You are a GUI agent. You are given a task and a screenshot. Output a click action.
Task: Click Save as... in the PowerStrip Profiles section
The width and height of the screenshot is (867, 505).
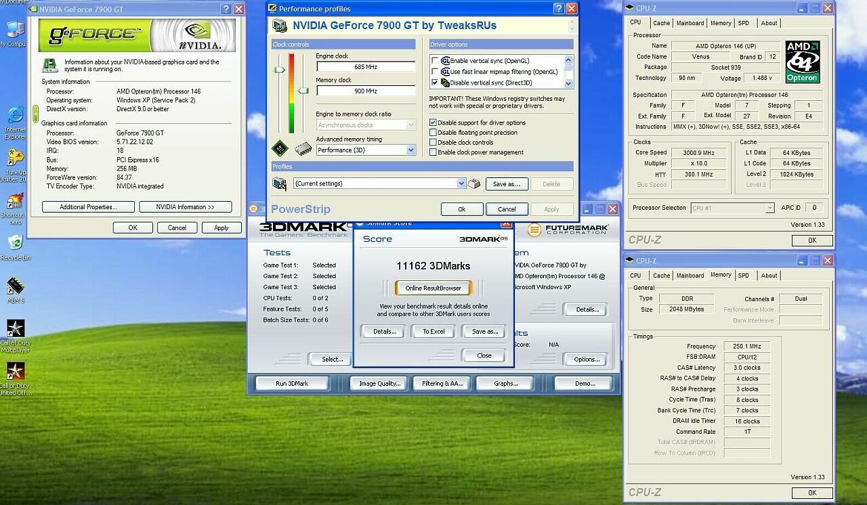tap(507, 183)
